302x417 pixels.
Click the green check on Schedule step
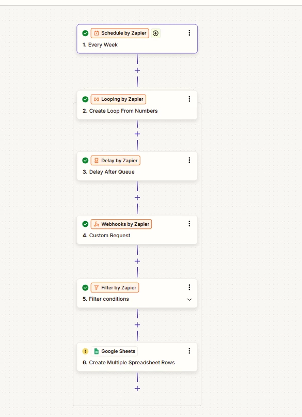[x=85, y=33]
